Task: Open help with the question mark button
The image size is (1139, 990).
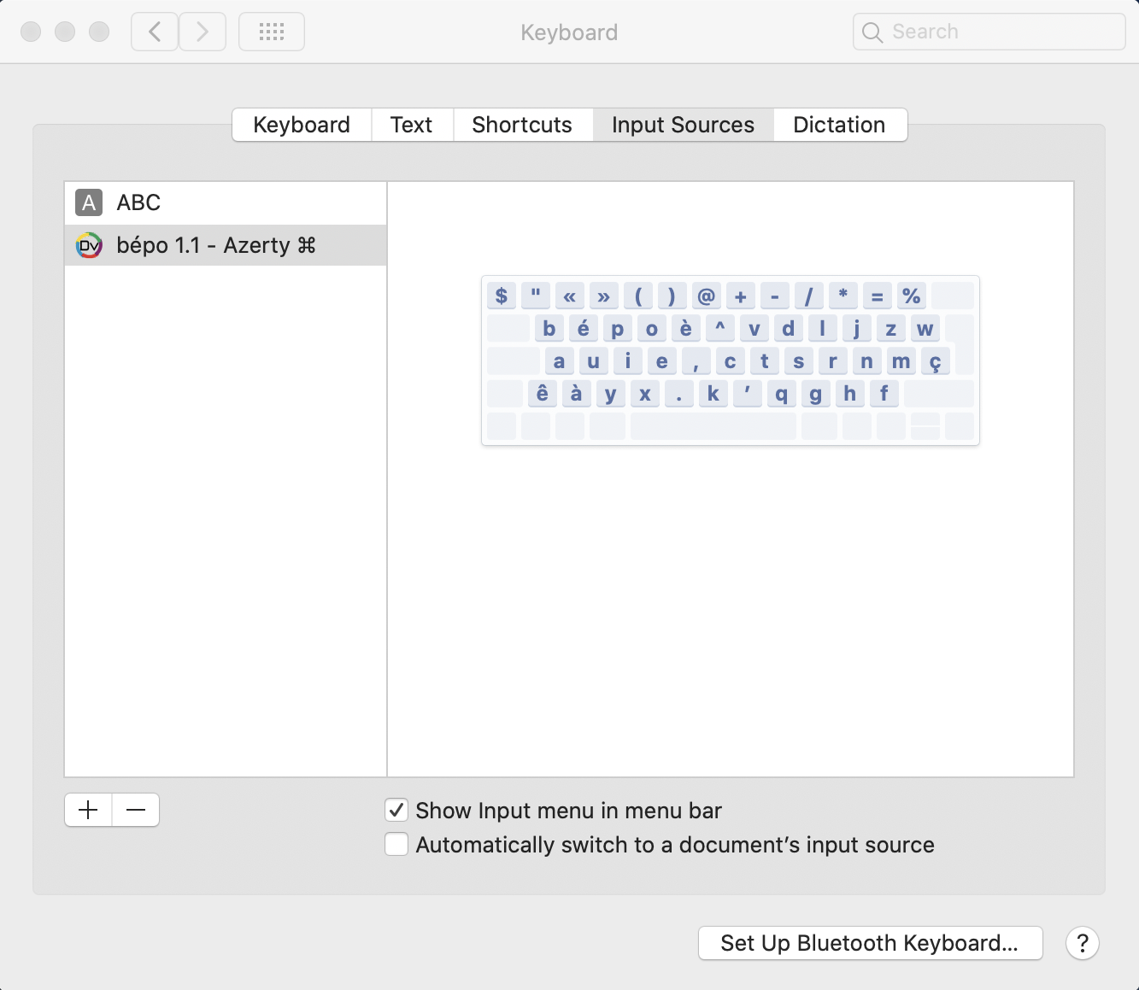Action: click(1083, 943)
